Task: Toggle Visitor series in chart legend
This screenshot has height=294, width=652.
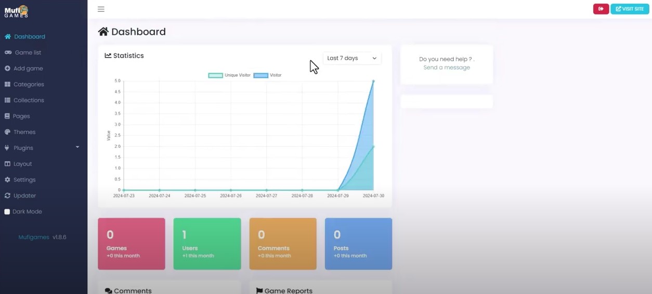Action: 268,75
